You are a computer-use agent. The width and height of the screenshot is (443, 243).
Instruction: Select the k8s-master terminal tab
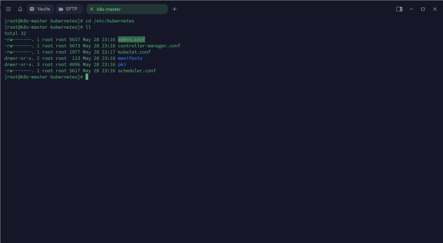[127, 9]
